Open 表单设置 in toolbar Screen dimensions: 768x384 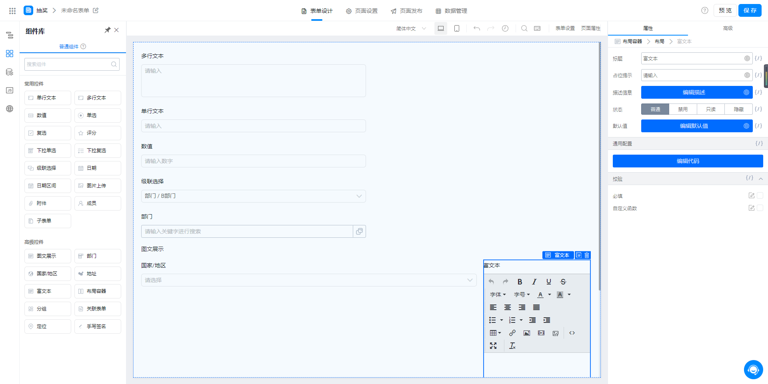pos(565,28)
